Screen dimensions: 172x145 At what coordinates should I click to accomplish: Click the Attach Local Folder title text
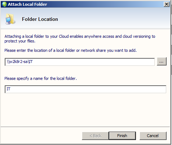pos(27,4)
